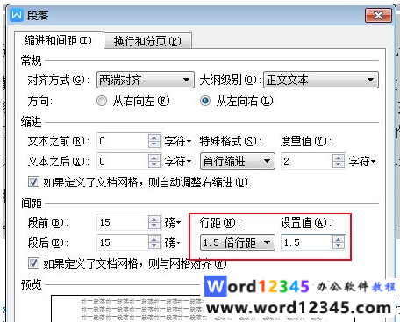Click the 文本之前 indent input field
The height and width of the screenshot is (322, 400).
tap(123, 141)
